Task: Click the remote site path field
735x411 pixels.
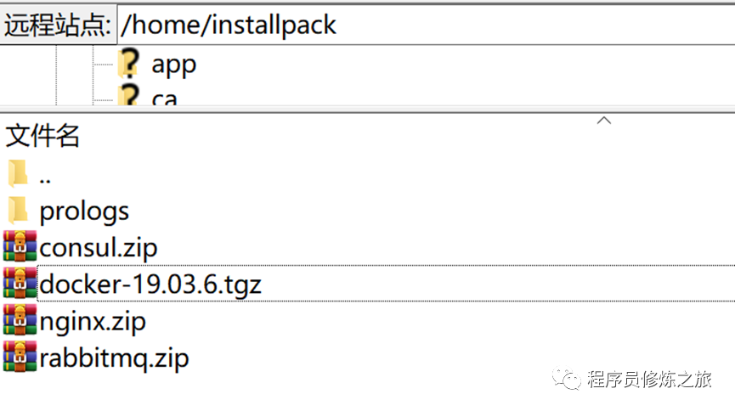Action: (x=425, y=24)
